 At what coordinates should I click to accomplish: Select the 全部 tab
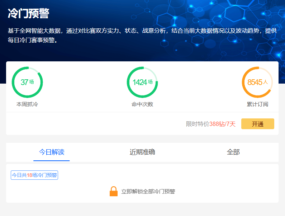[233, 152]
